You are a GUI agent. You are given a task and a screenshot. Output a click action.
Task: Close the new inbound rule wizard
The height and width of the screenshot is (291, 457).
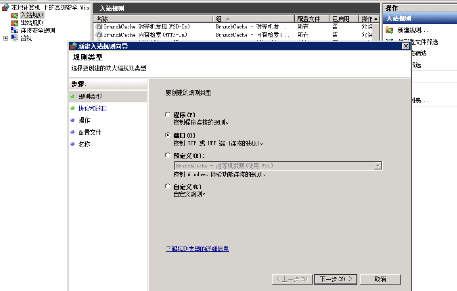[x=405, y=46]
